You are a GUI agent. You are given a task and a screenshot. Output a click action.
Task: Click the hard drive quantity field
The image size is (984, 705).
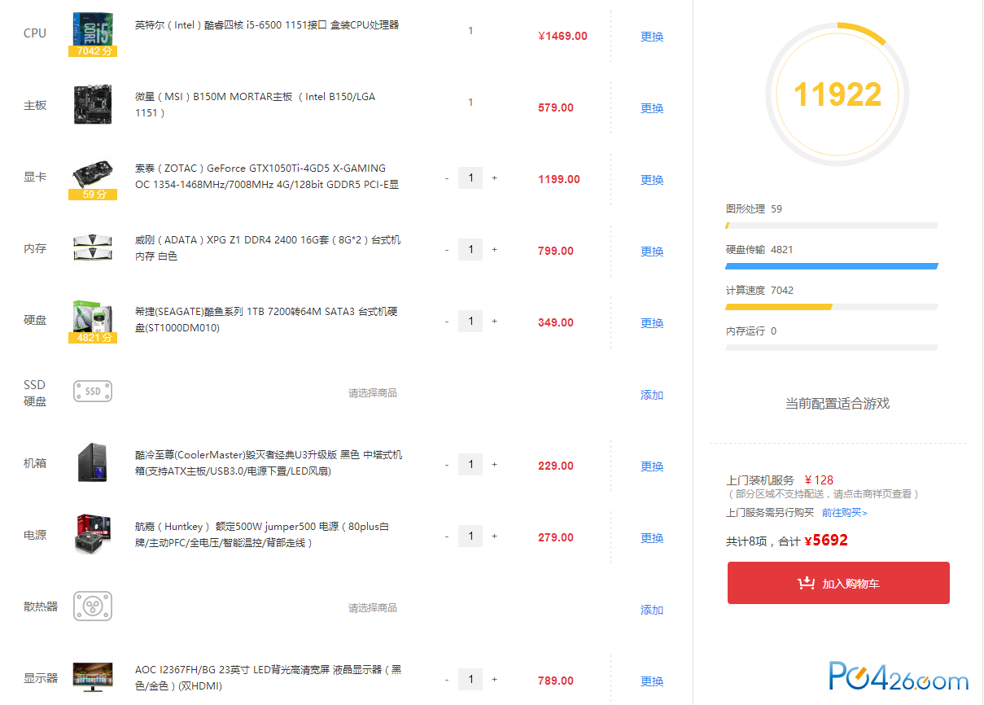[470, 322]
